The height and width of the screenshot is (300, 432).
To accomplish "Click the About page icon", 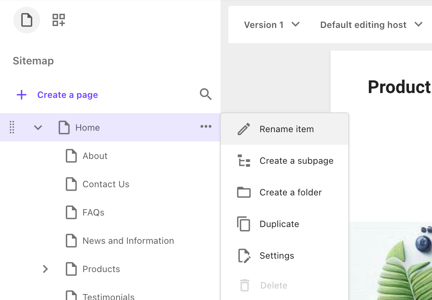I will pyautogui.click(x=71, y=156).
